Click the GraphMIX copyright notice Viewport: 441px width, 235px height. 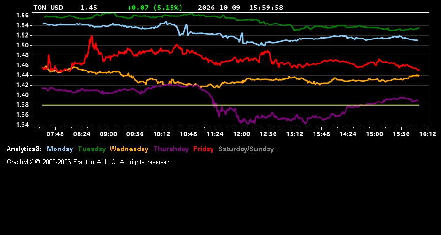[x=89, y=162]
